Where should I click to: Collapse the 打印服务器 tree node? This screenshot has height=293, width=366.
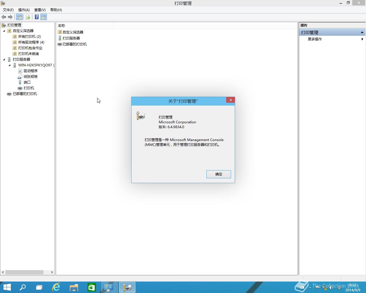point(4,60)
